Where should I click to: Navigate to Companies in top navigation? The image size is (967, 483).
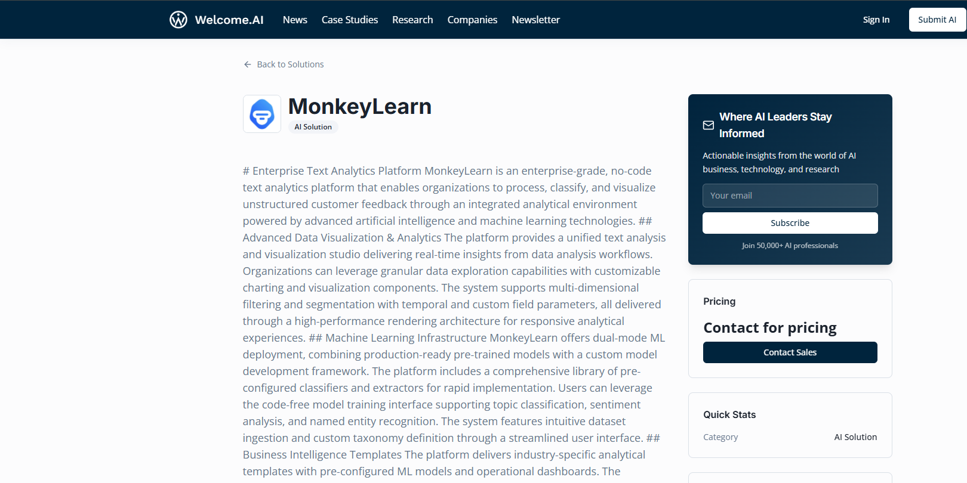click(472, 20)
